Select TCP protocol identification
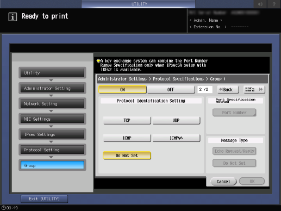 coord(127,120)
